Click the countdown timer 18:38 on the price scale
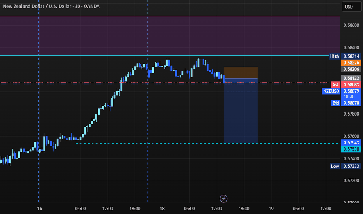Screen dimensions: 363x214 click(349, 96)
